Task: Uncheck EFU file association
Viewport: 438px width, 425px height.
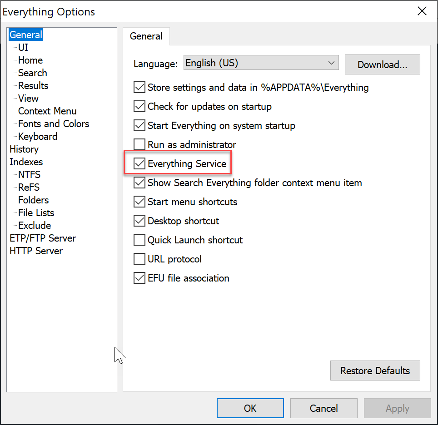Action: tap(139, 278)
